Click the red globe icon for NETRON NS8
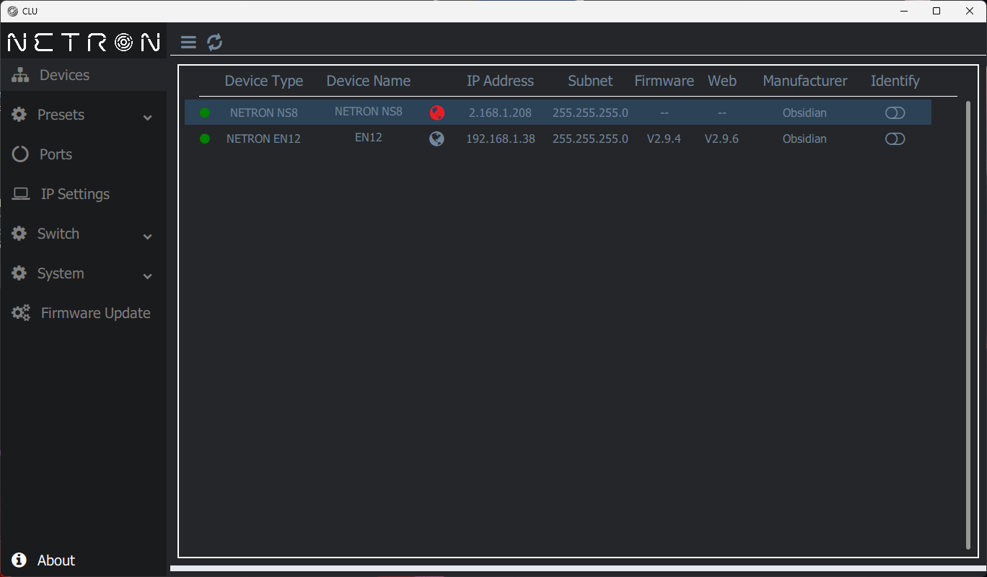 coord(437,113)
